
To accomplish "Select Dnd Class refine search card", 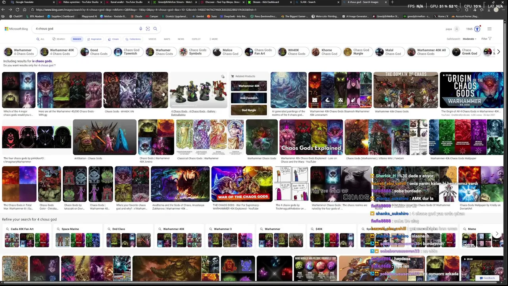I will pyautogui.click(x=128, y=237).
